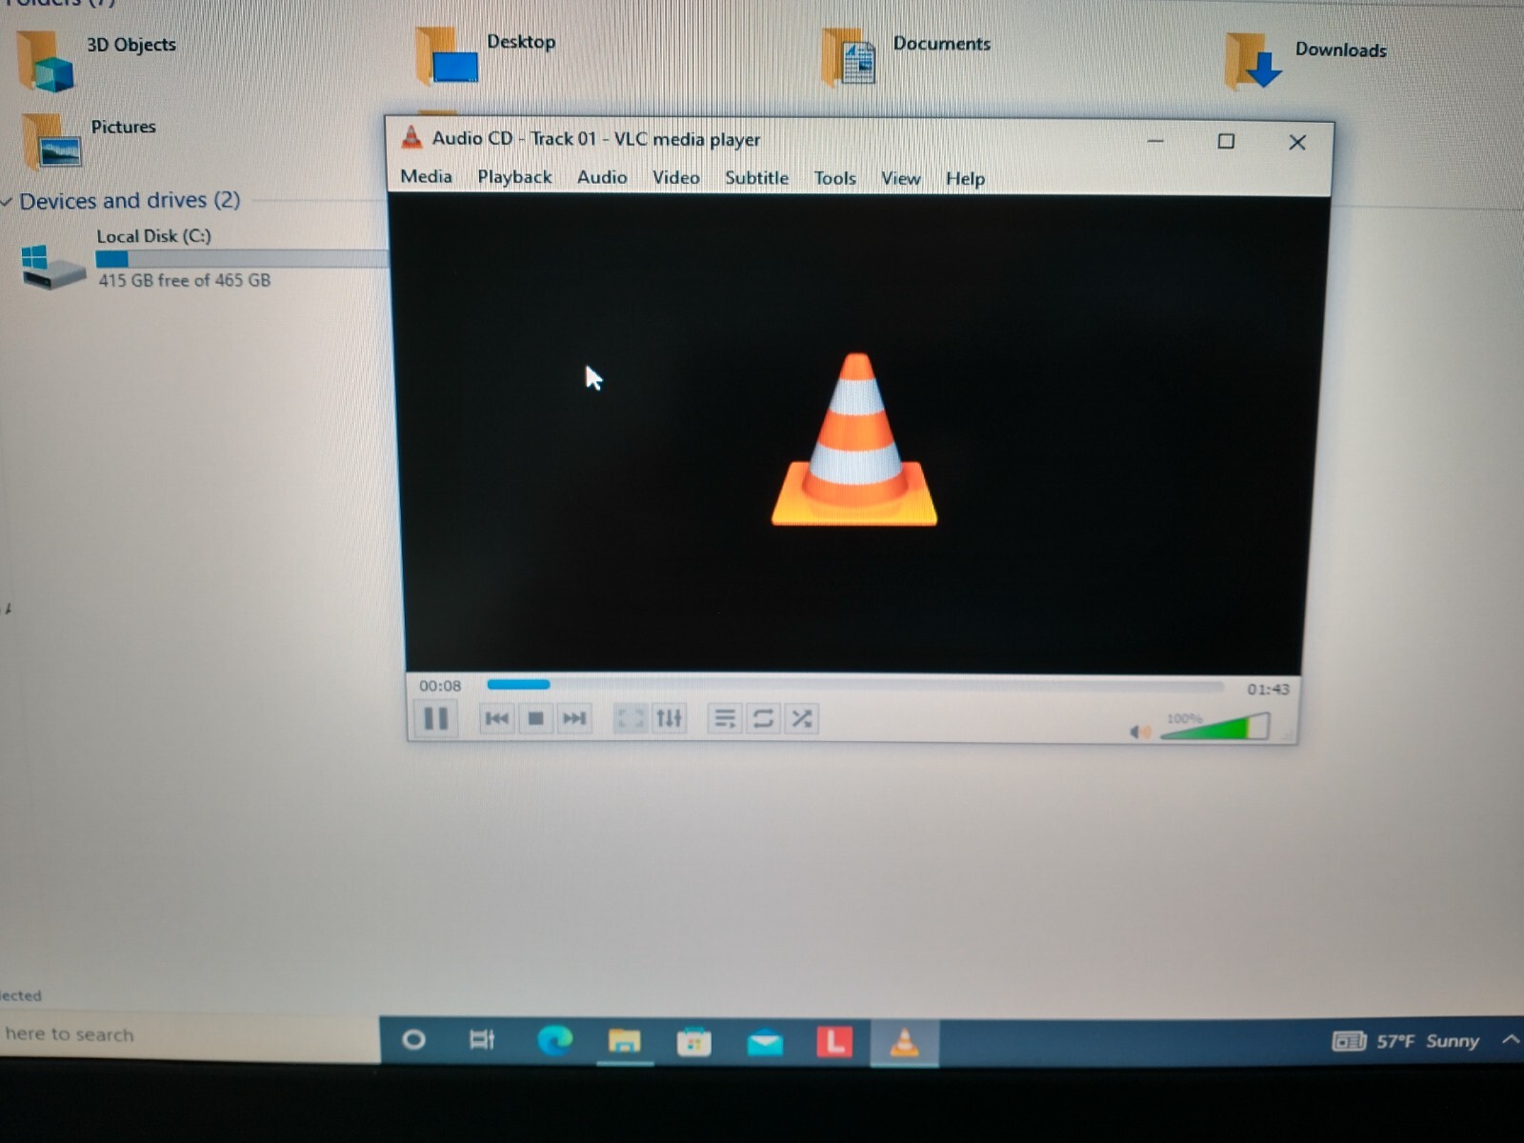This screenshot has width=1524, height=1143.
Task: Toggle loop mode in VLC
Action: coord(763,718)
